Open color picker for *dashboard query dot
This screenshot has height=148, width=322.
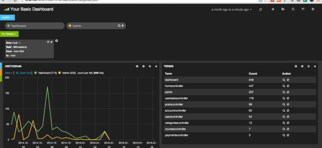click(x=9, y=26)
